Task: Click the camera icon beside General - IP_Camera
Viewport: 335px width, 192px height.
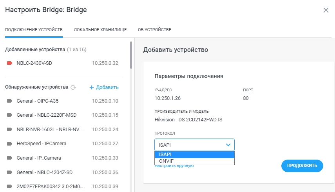Action: tap(10, 158)
